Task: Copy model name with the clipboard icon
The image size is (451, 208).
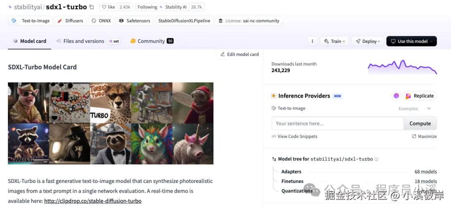Action: coord(91,7)
